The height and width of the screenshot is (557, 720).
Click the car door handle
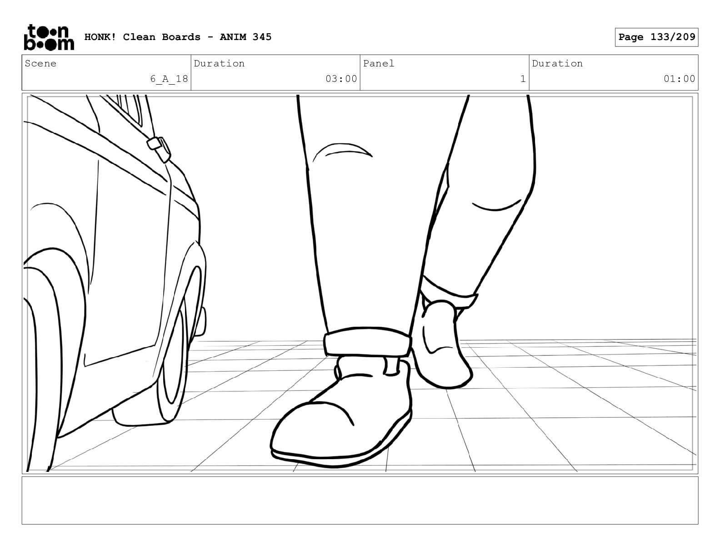[x=159, y=149]
